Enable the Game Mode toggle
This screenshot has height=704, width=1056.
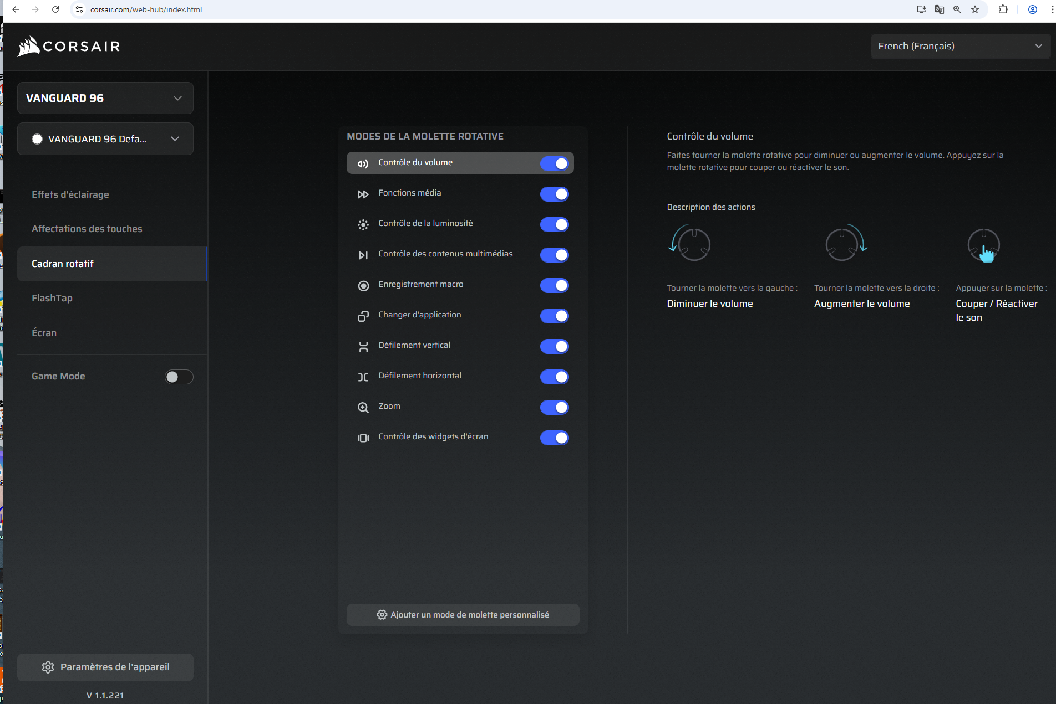tap(179, 377)
